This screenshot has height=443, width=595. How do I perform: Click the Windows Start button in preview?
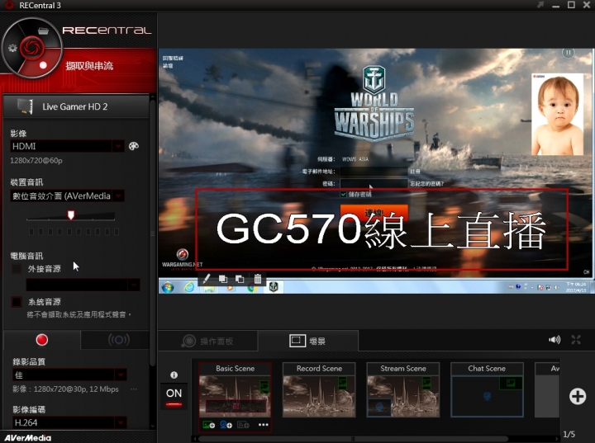(x=168, y=287)
